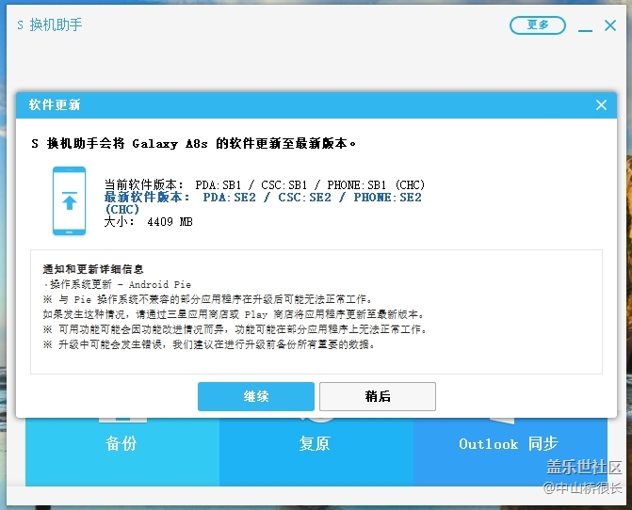Click the 软件更新 dialog title bar
The width and height of the screenshot is (632, 510).
(283, 105)
